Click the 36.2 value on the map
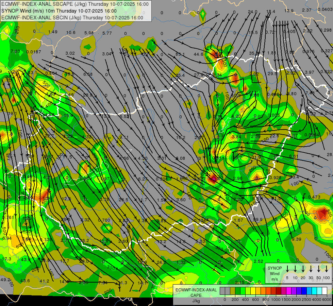333x306 pixels. click(x=84, y=241)
